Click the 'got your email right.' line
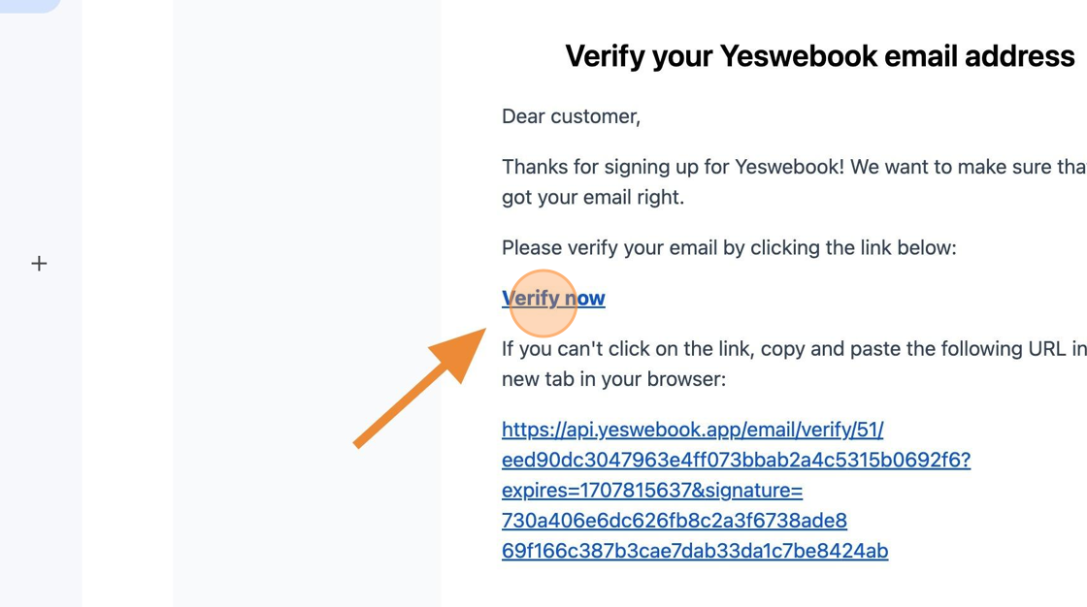This screenshot has width=1087, height=607. click(x=593, y=198)
